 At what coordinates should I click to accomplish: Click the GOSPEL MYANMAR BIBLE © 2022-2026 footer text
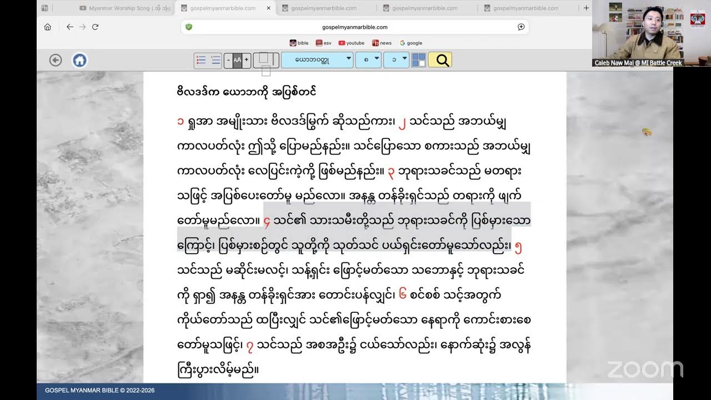(100, 391)
